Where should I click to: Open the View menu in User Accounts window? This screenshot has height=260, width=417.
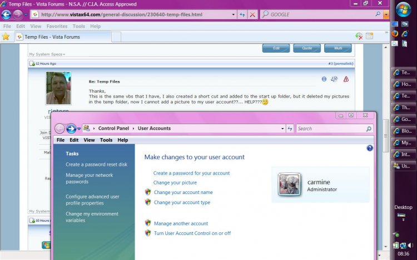[89, 140]
